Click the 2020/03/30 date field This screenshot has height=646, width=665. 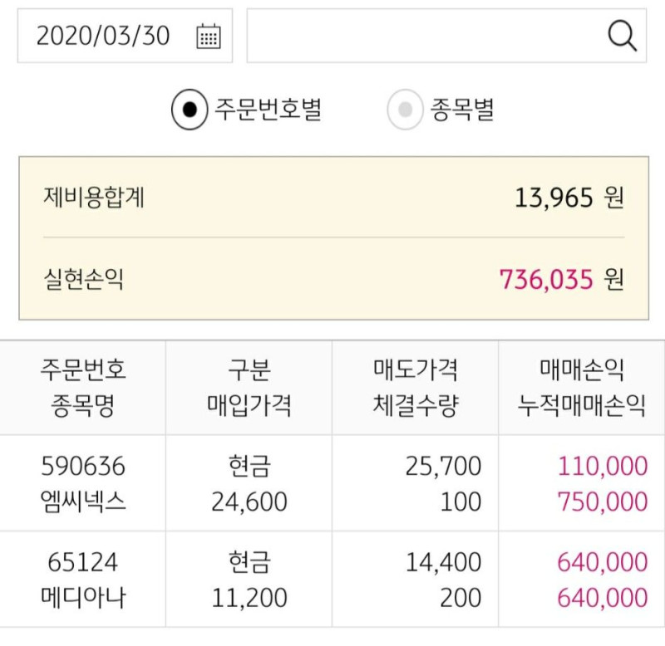[104, 36]
